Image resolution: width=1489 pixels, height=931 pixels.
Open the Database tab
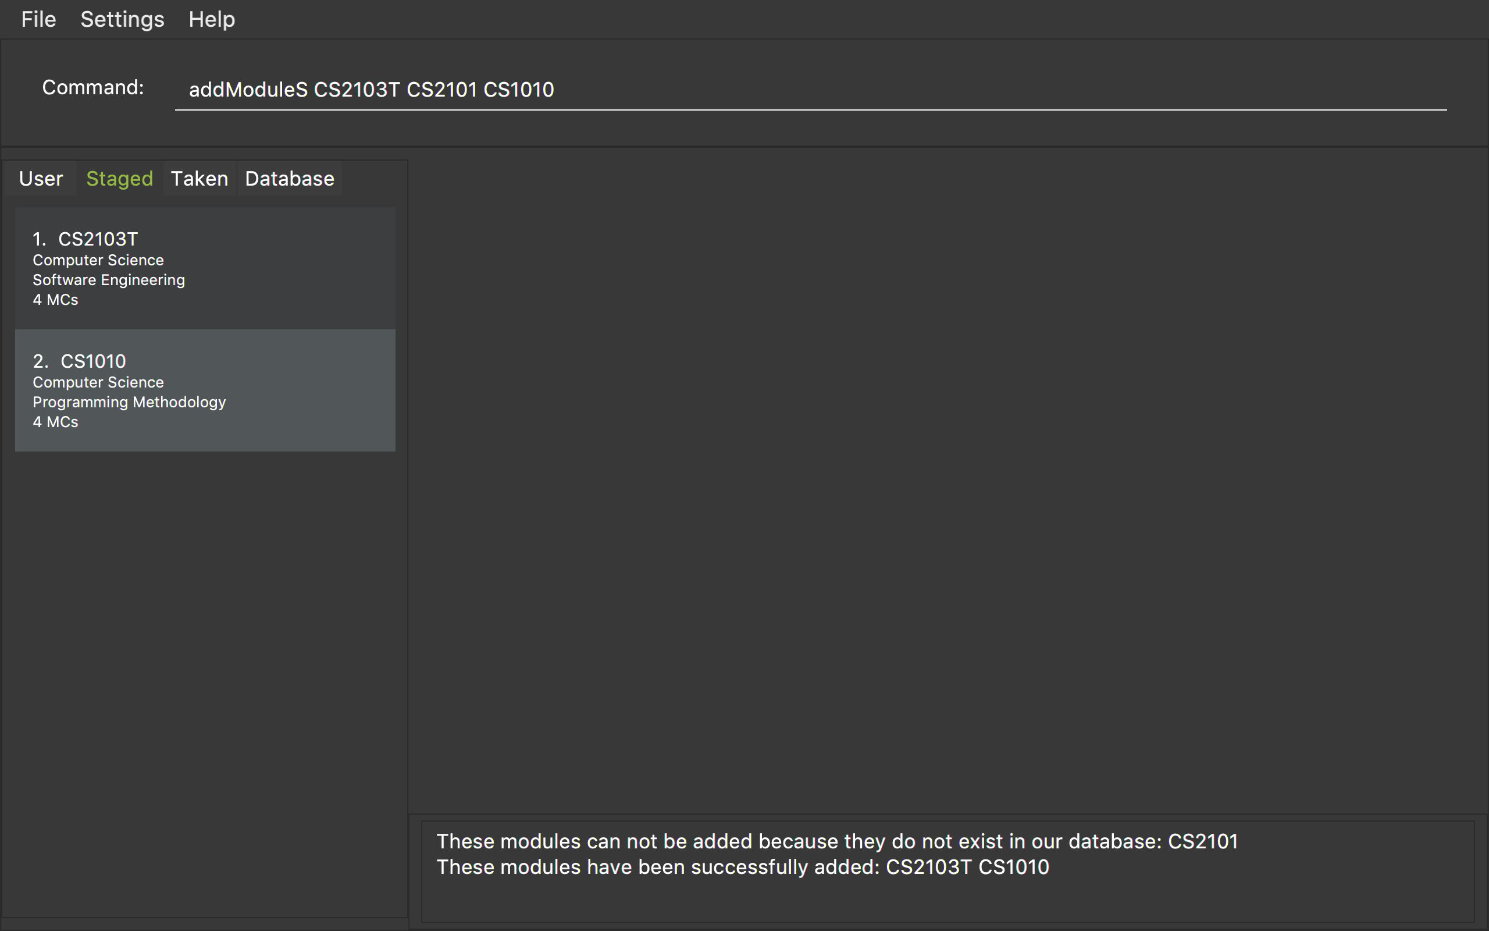click(x=290, y=179)
